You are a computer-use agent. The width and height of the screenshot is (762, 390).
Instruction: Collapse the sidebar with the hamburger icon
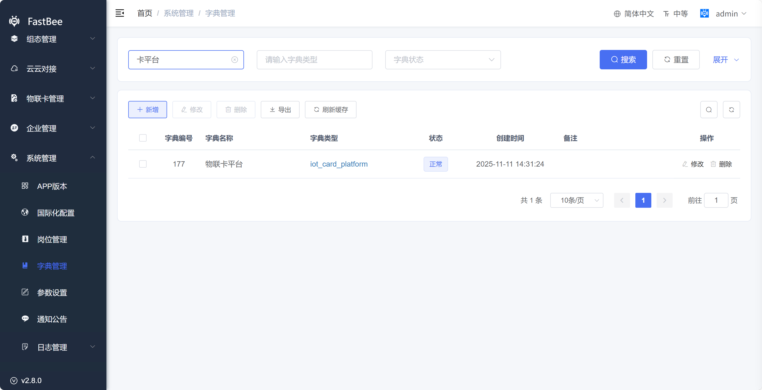119,13
